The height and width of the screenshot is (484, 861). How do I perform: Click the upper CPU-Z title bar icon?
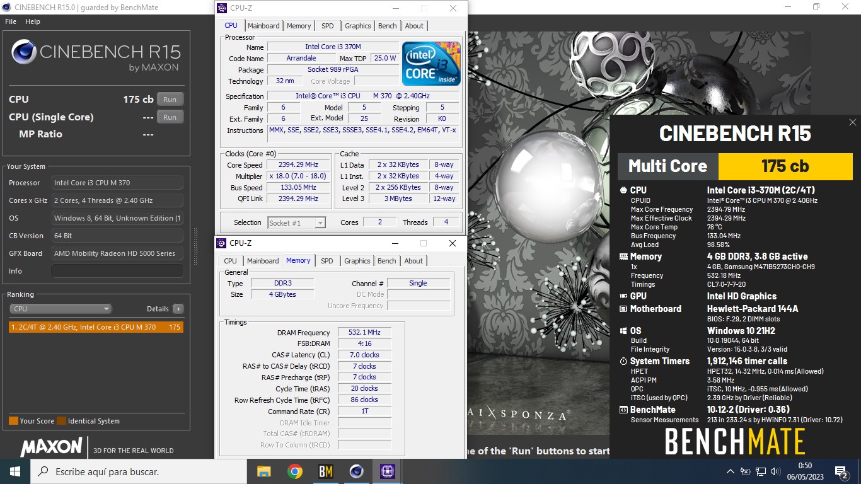(x=221, y=8)
